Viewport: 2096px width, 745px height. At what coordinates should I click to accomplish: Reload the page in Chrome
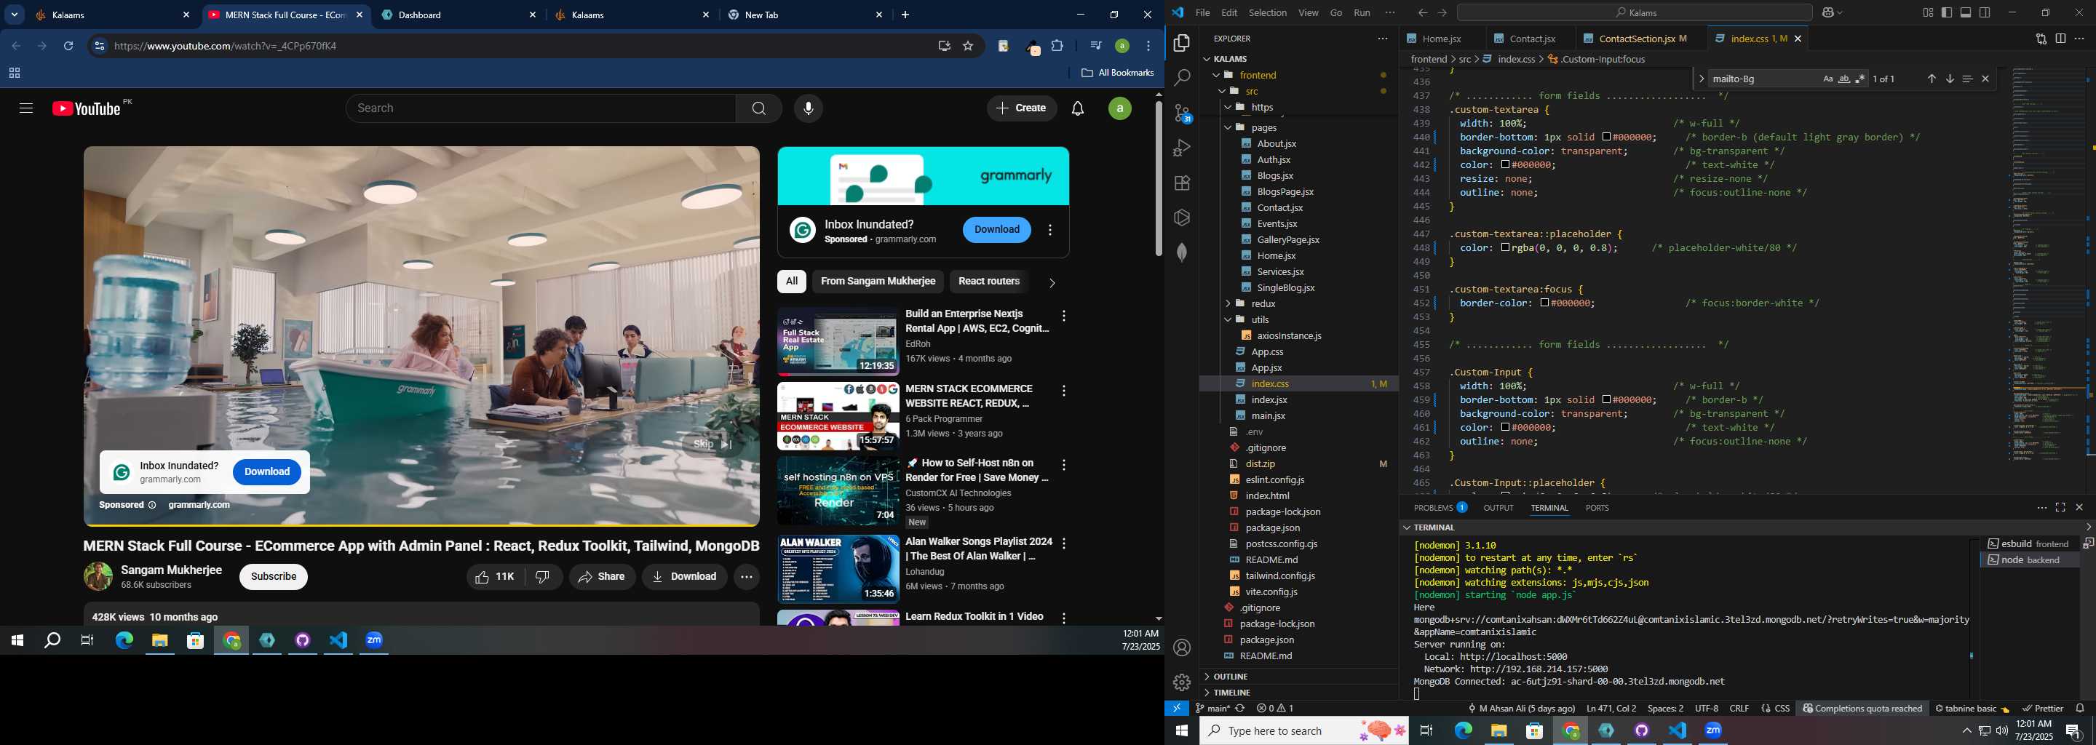[x=68, y=47]
